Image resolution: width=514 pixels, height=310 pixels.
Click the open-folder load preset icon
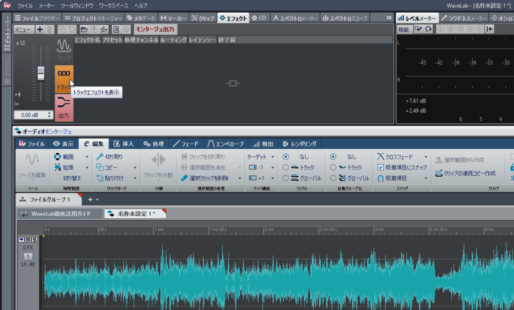pos(85,30)
